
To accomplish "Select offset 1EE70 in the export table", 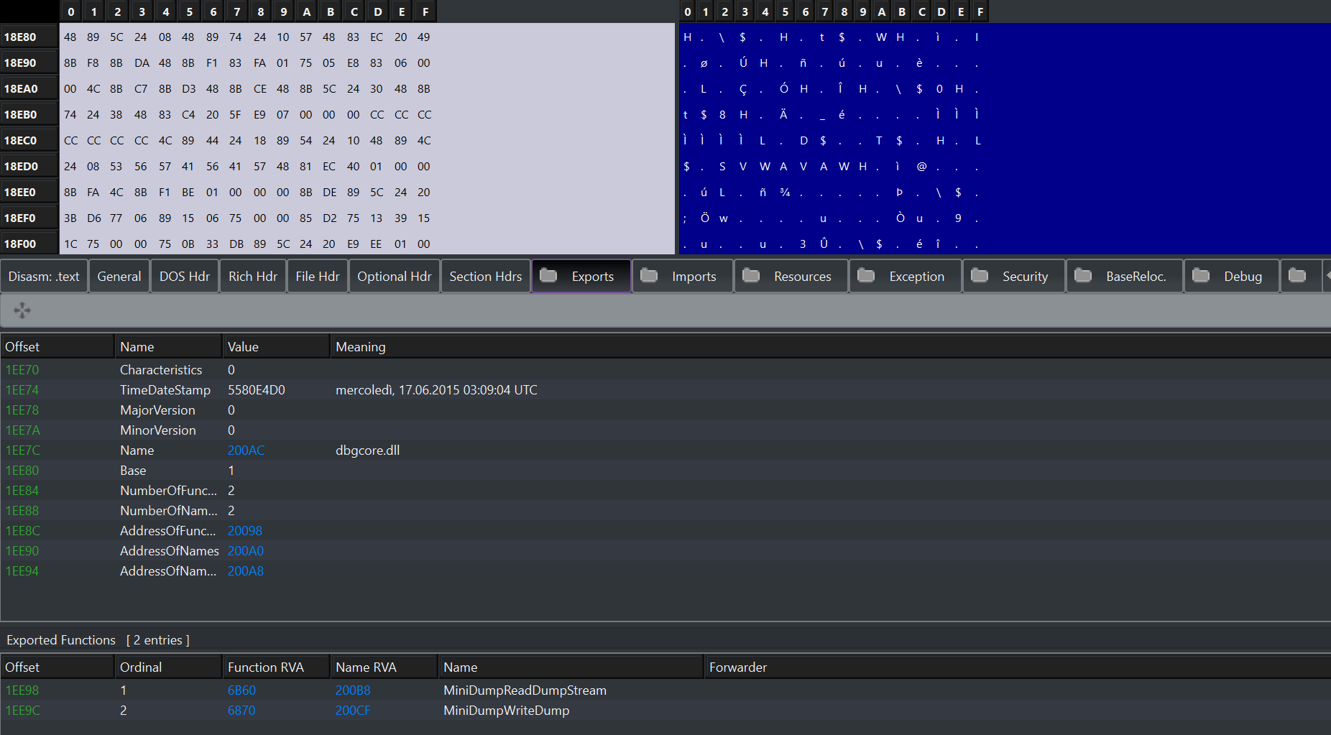I will coord(22,370).
